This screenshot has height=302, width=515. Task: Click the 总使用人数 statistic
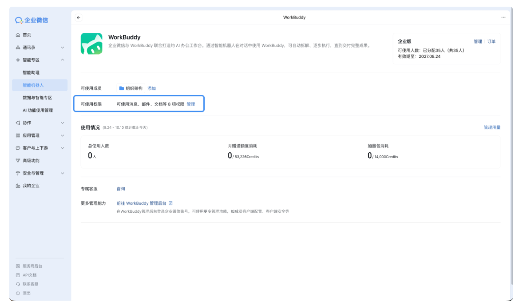[99, 151]
